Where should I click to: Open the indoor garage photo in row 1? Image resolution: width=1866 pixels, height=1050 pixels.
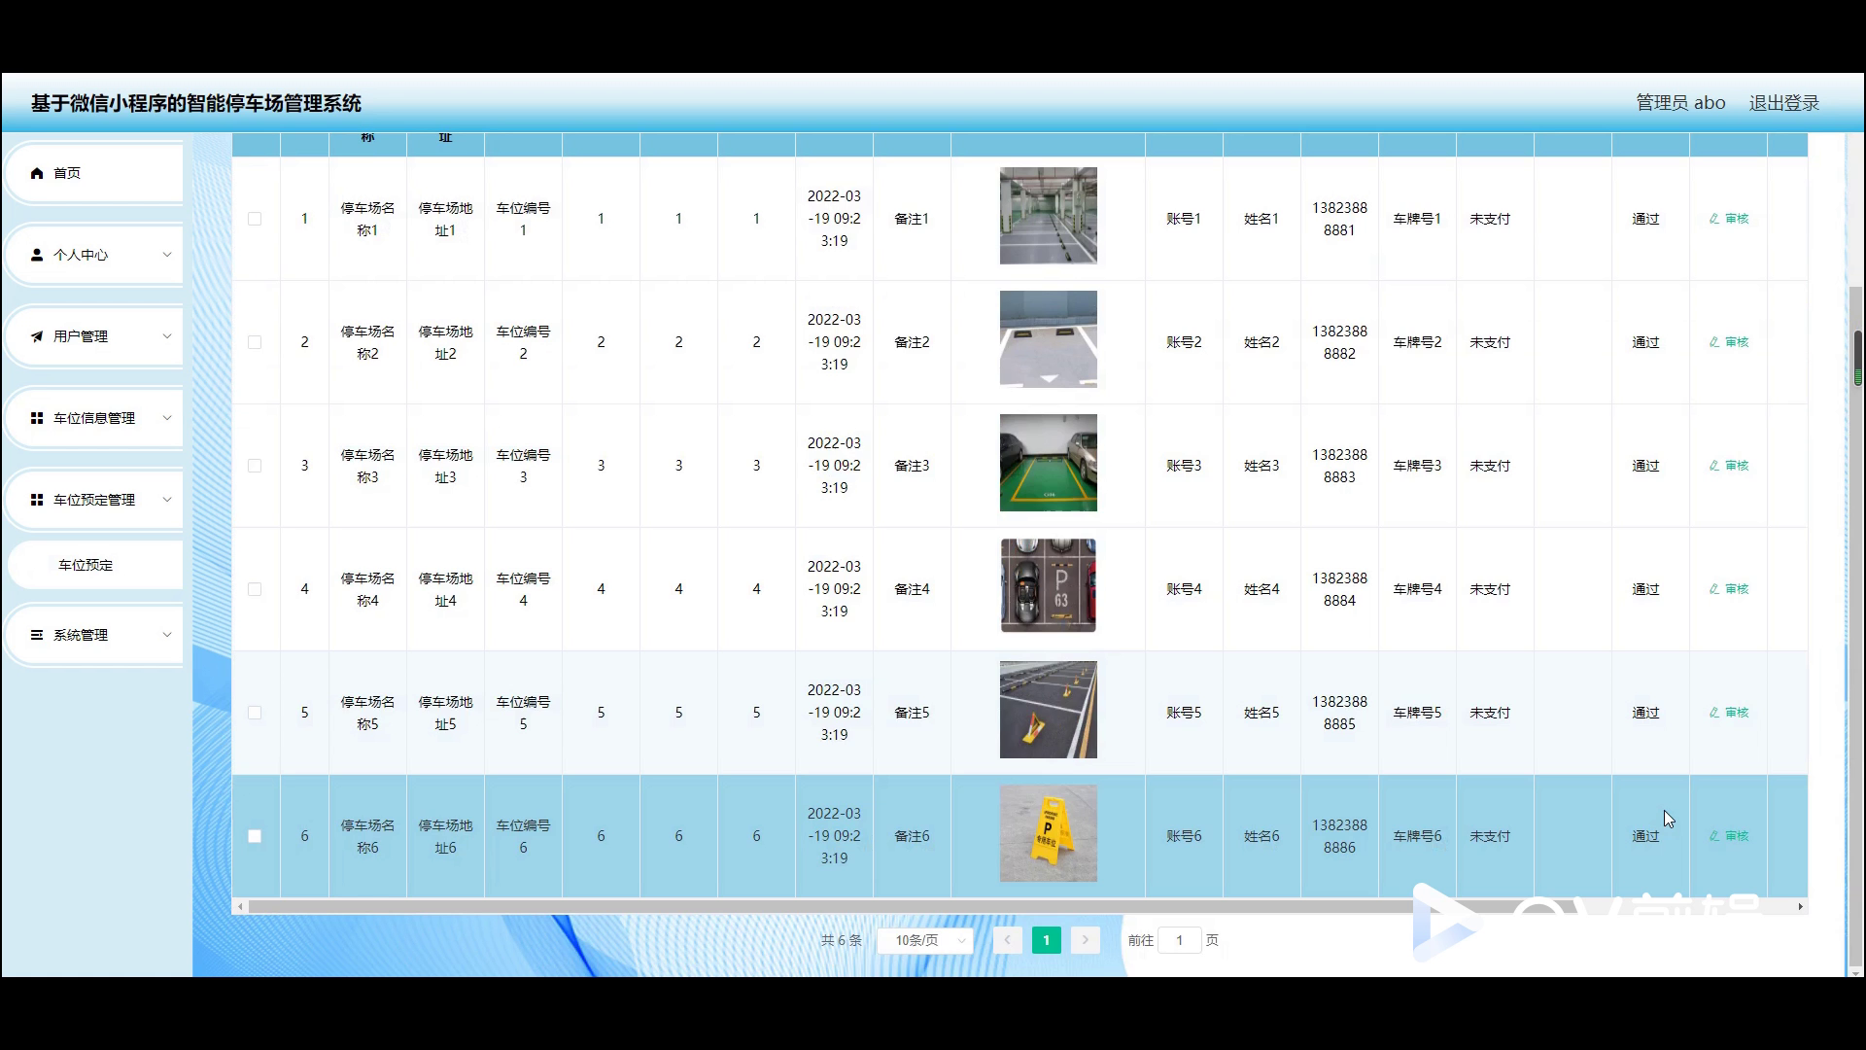coord(1048,216)
